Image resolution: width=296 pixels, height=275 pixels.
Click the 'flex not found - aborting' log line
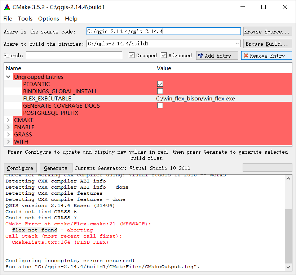click(53, 230)
